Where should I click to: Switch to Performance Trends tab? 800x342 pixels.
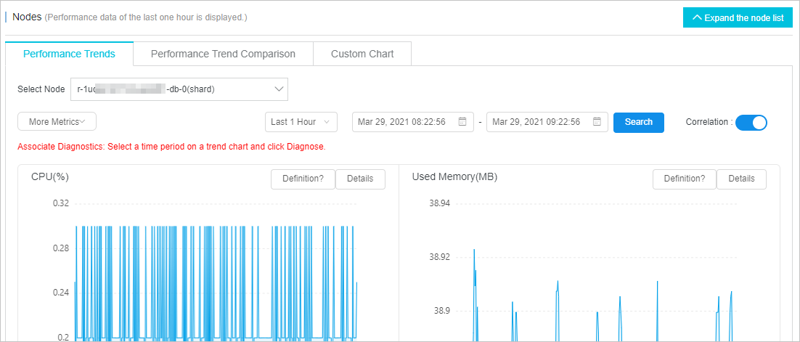point(70,54)
